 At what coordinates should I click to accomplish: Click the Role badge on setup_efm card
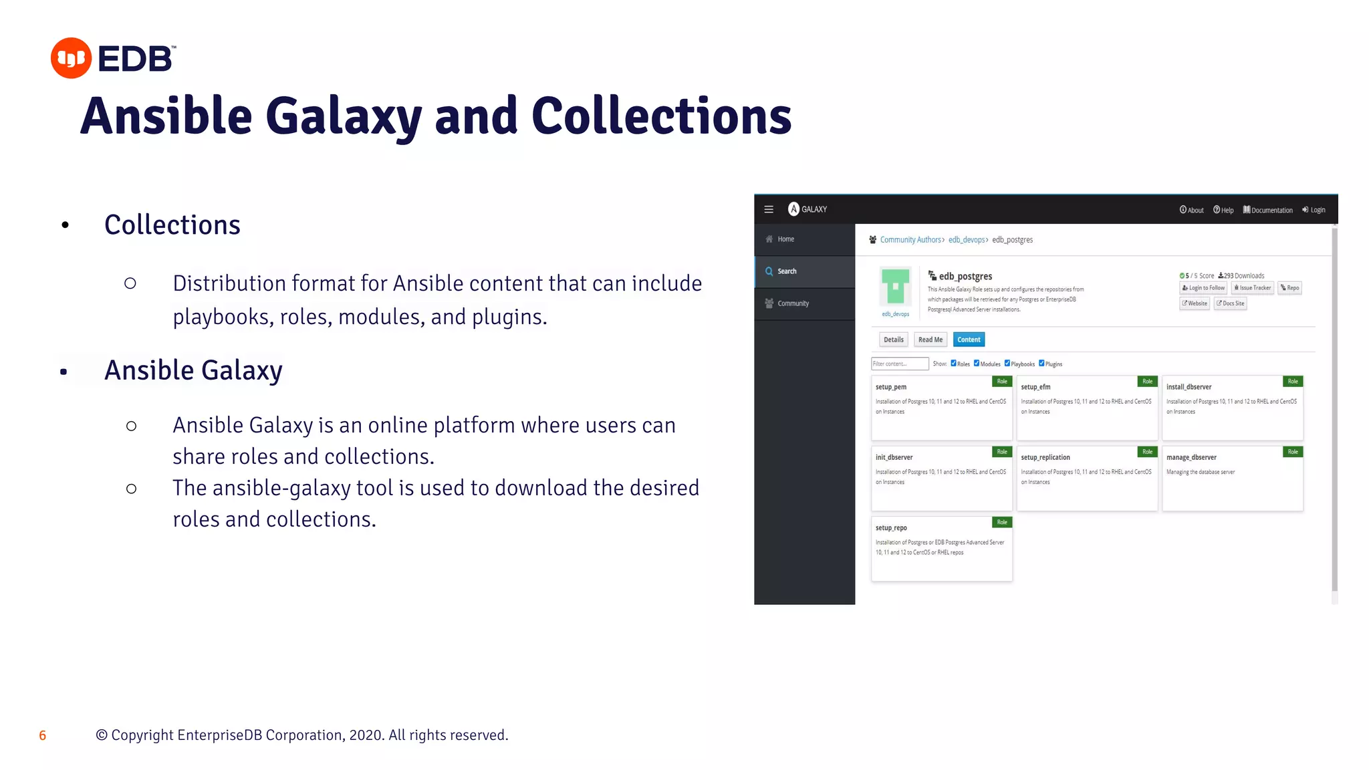1148,382
